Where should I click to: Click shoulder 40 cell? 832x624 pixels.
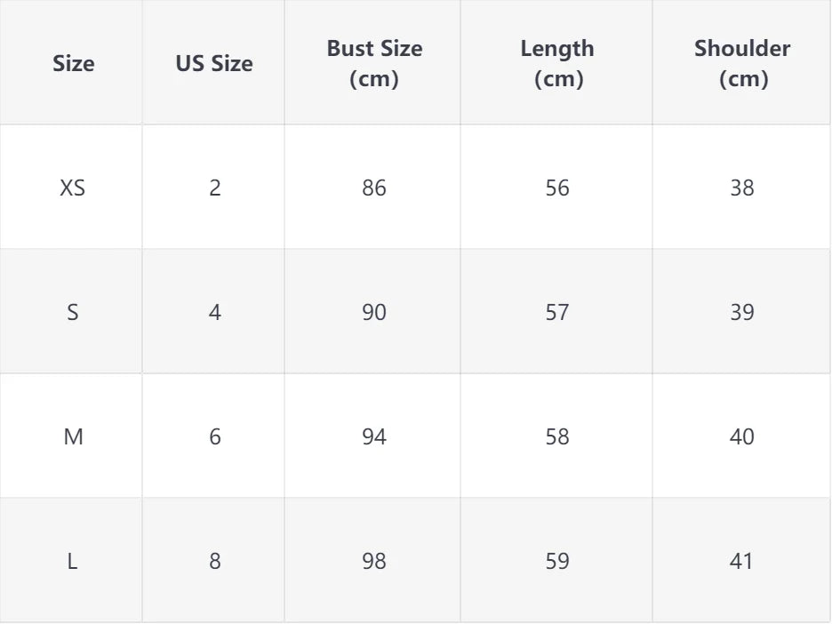pos(742,436)
